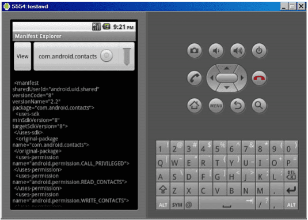Image resolution: width=308 pixels, height=220 pixels.
Task: Click the number 5 key
Action: pyautogui.click(x=220, y=147)
